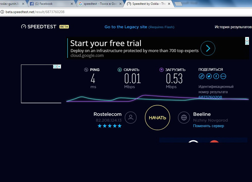252x182 pixels.
Task: Close the roslav-gunin tab
Action: coord(23,4)
